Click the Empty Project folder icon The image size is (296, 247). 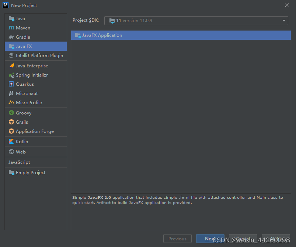pyautogui.click(x=11, y=173)
